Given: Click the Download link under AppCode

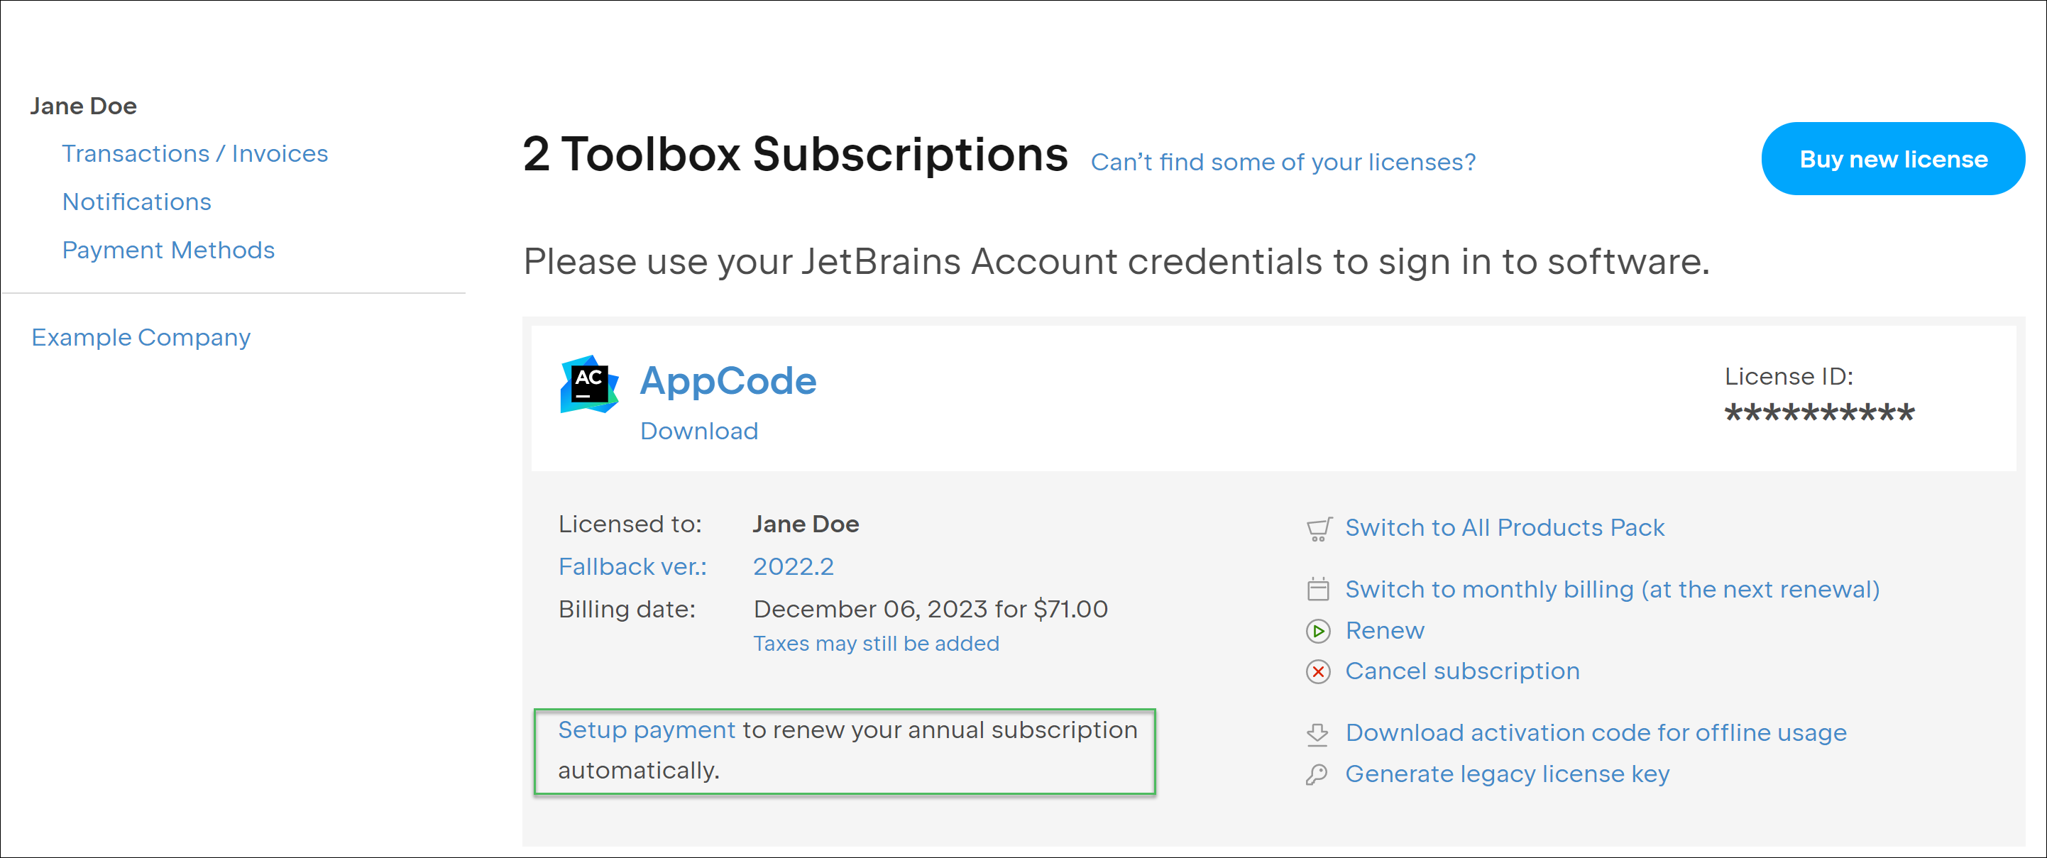Looking at the screenshot, I should click(x=699, y=431).
